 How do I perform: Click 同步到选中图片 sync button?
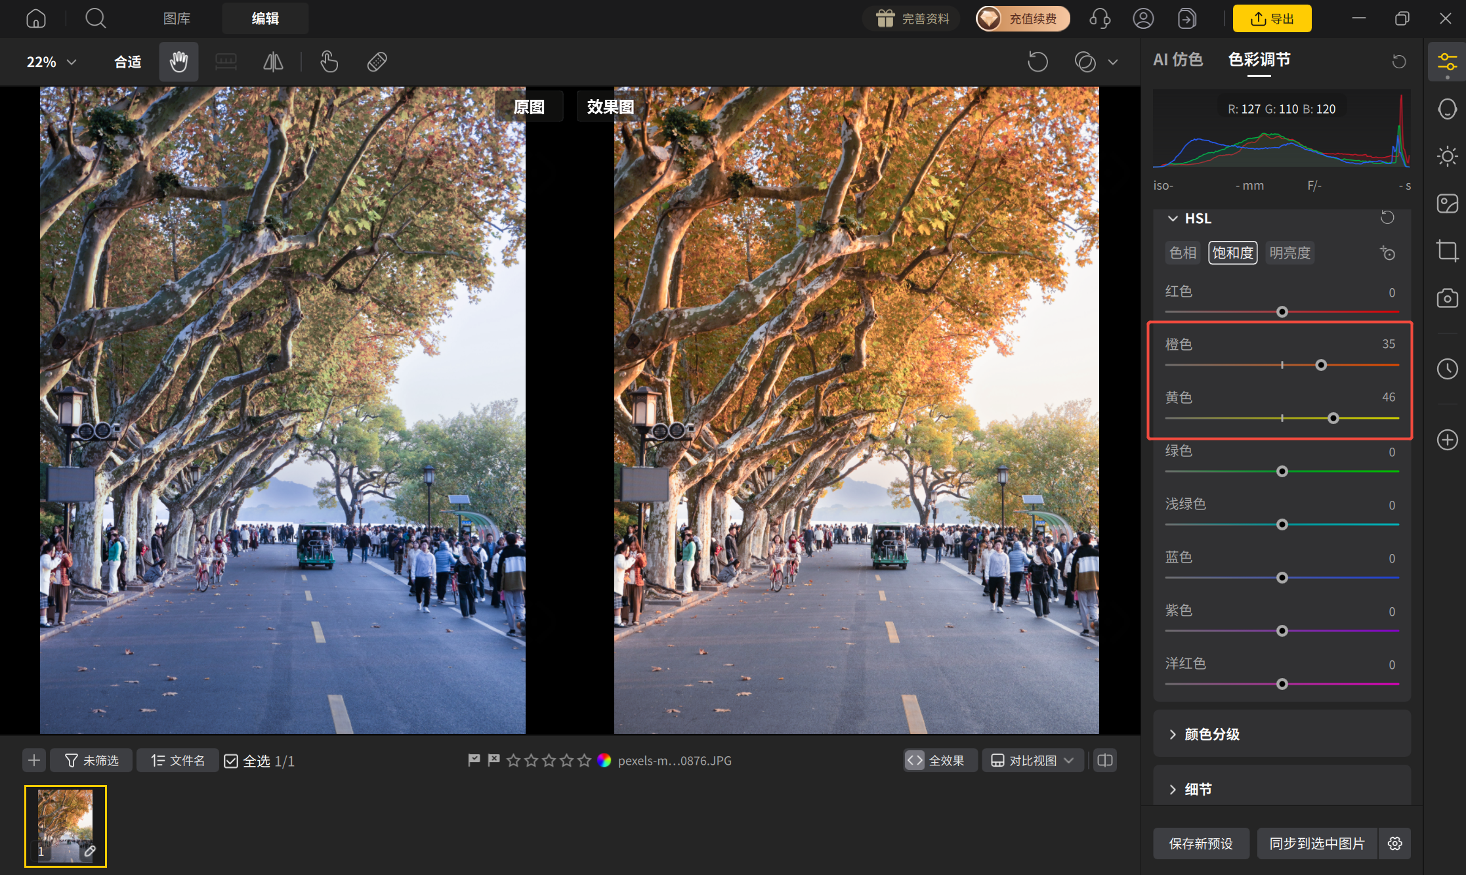point(1317,843)
